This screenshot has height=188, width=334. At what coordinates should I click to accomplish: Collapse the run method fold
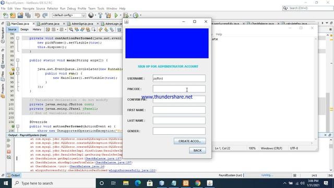tap(18, 73)
